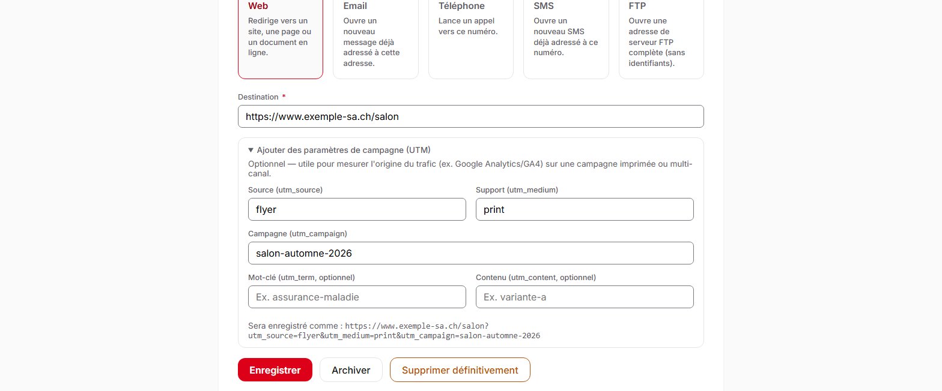
Task: Select the Web destination type card
Action: click(x=281, y=38)
